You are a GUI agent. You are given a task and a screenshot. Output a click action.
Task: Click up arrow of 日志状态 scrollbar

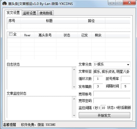74,69
